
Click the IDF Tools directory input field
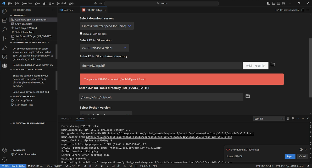point(161,97)
